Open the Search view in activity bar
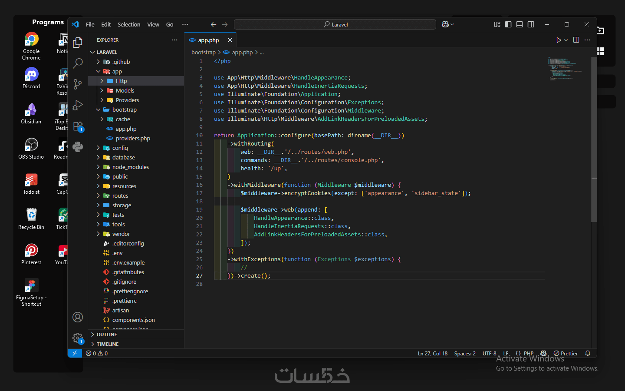 (x=78, y=63)
